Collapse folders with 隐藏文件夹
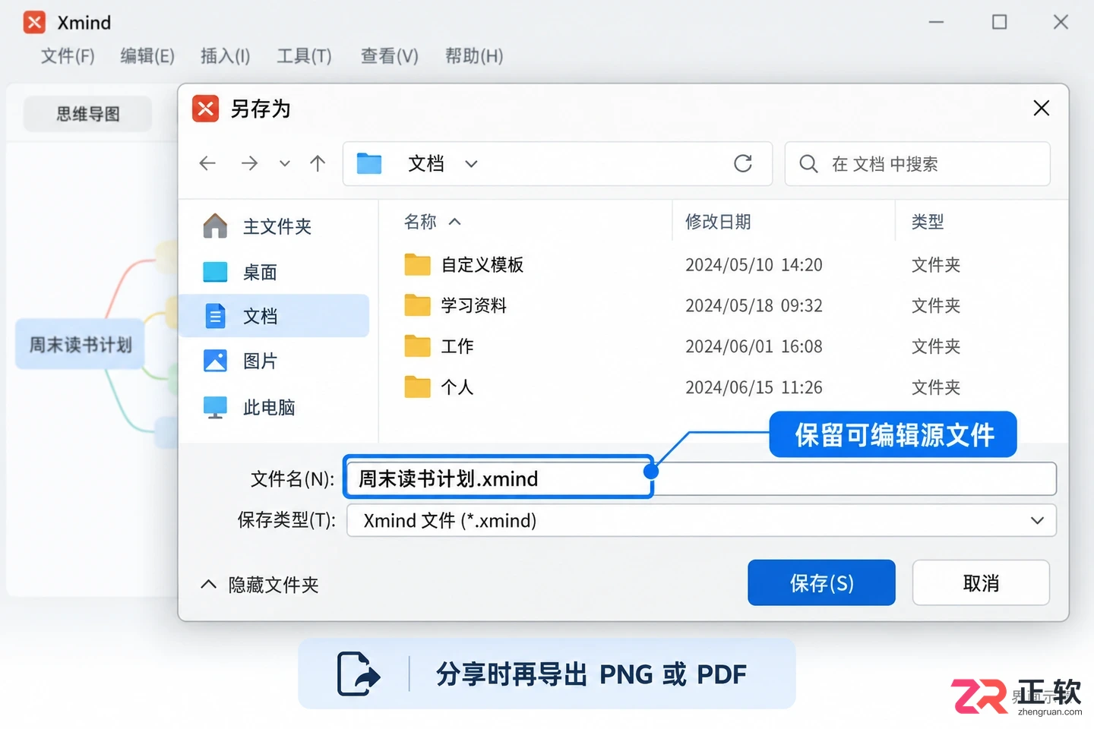 tap(260, 585)
